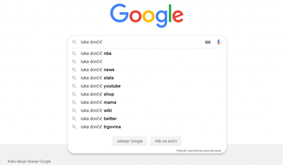This screenshot has height=165, width=283.
Task: Click the magnifier icon beside 'luka dončič nba'
Action: [x=74, y=53]
